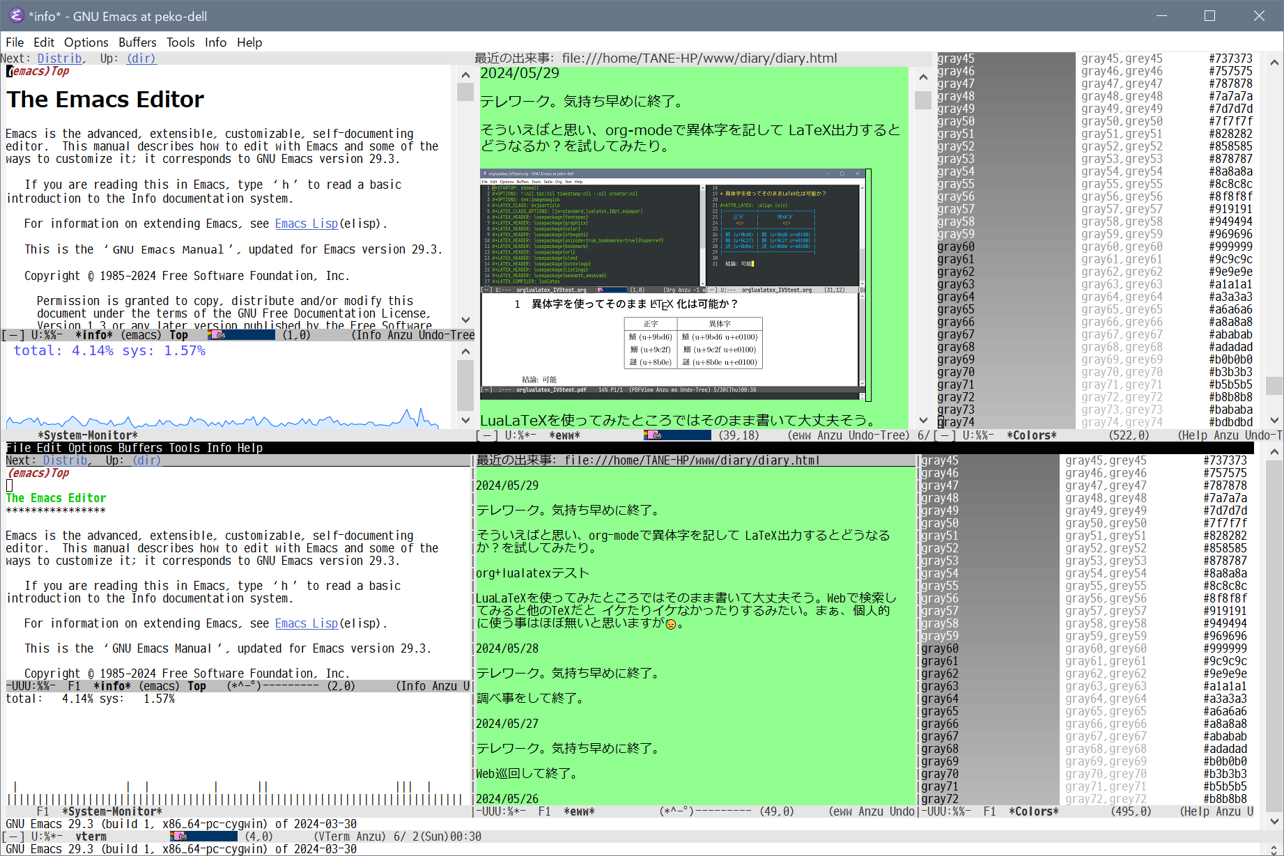Open the Options menu in the Emacs menu bar
The width and height of the screenshot is (1284, 856).
[x=86, y=42]
